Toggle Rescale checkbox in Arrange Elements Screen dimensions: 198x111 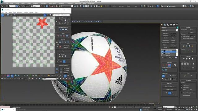click(x=64, y=68)
